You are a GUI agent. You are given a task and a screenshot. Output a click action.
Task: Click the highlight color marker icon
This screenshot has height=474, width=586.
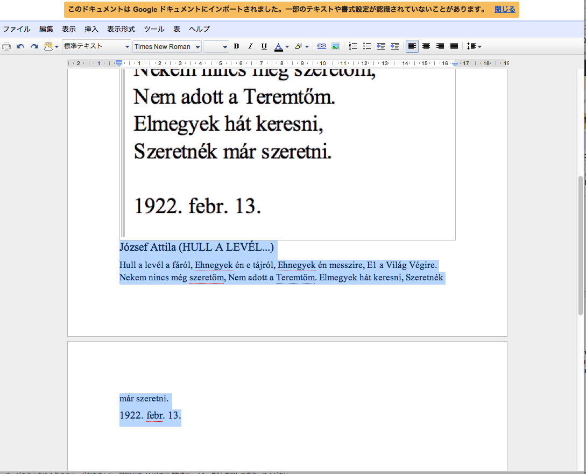click(298, 46)
